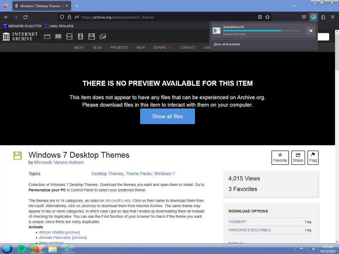This screenshot has height=254, width=339.
Task: Go back to previous page
Action: (6, 17)
